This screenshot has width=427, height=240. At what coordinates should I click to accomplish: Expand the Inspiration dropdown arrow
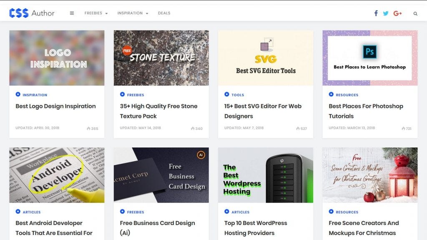click(x=147, y=13)
